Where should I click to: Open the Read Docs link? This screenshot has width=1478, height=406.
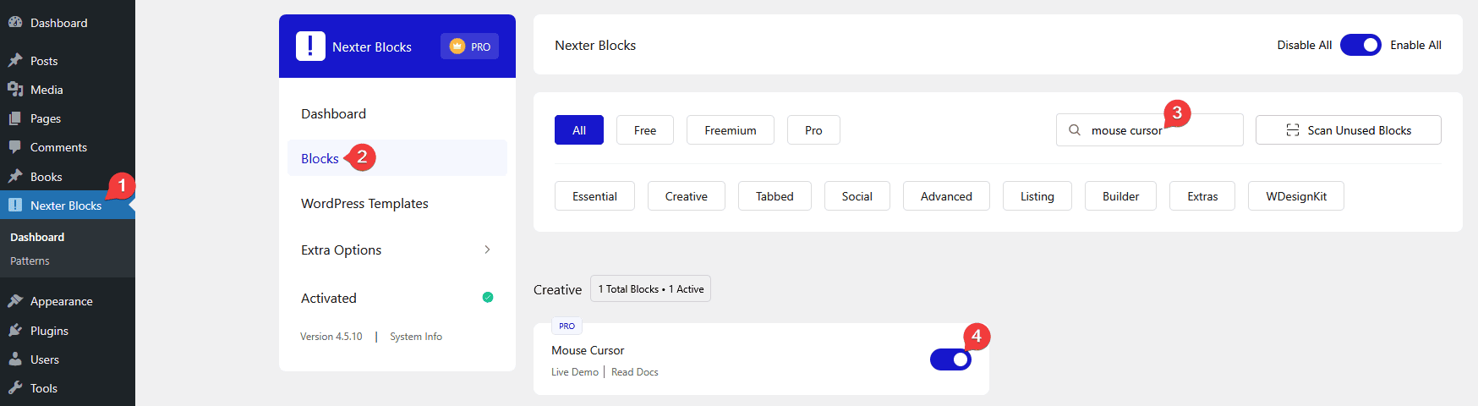[634, 372]
